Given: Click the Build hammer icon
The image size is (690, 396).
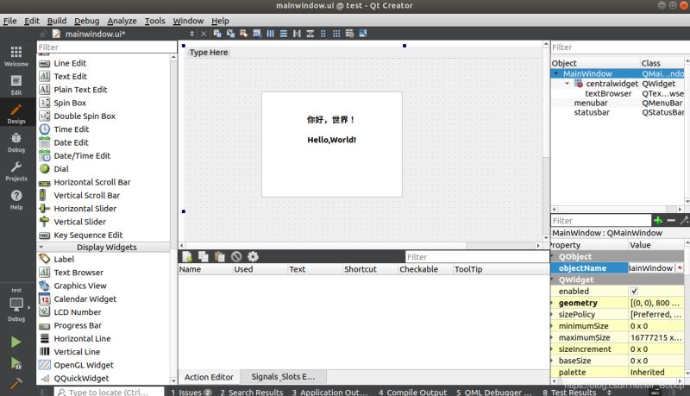Looking at the screenshot, I should tap(16, 384).
